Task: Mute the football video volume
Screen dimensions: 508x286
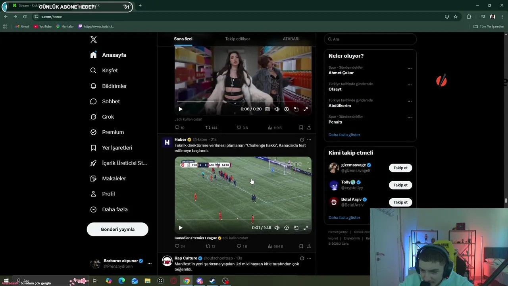Action: point(277,228)
